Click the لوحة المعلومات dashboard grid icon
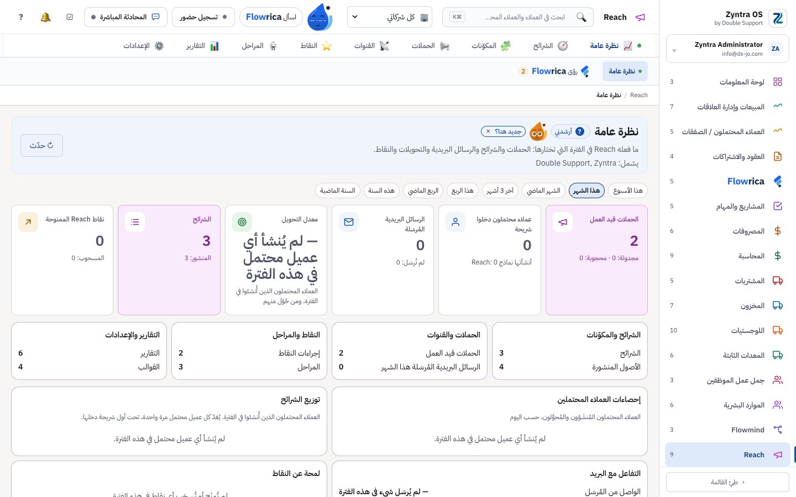 [778, 82]
